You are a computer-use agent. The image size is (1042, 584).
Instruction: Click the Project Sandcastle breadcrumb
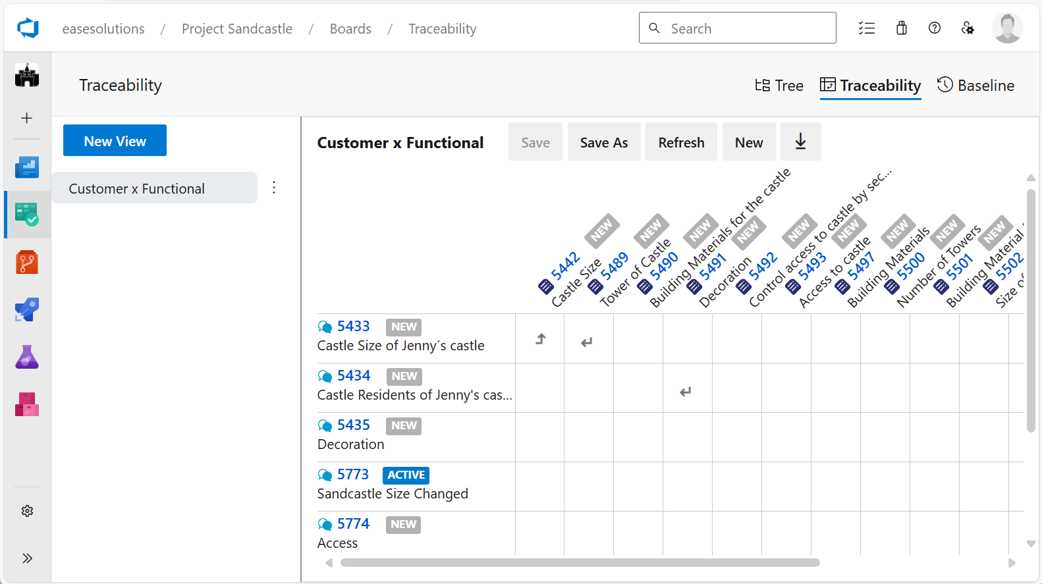[237, 29]
